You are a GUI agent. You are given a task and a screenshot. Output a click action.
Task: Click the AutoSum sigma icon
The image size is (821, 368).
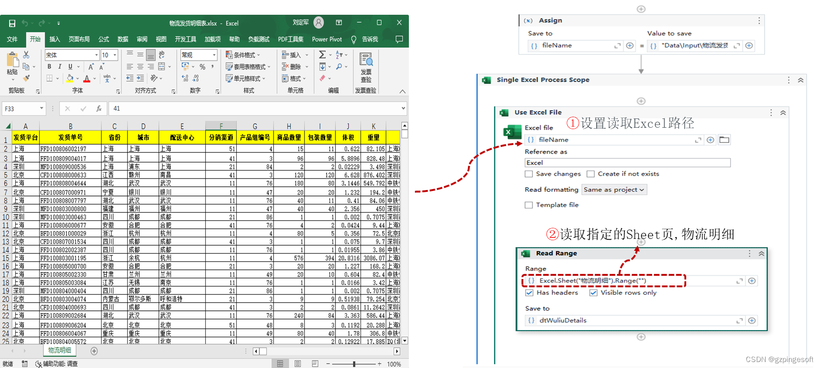(322, 54)
